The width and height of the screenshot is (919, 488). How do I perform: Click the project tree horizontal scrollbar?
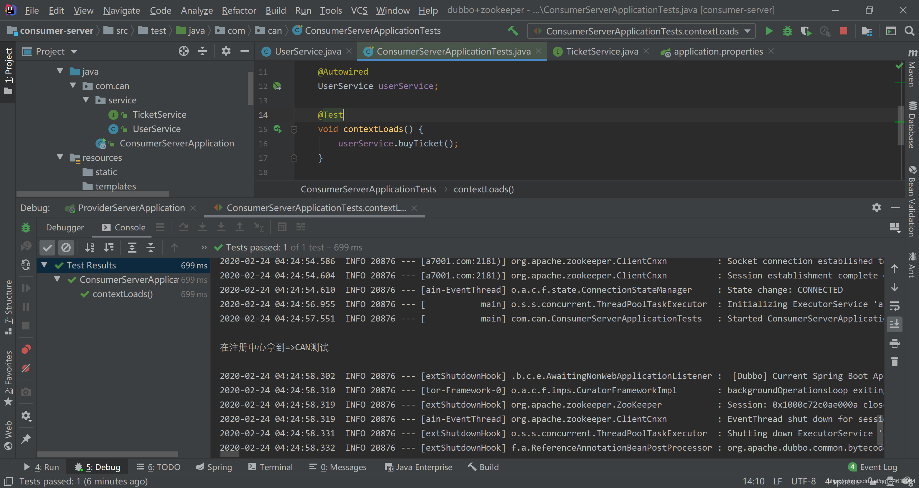[93, 194]
